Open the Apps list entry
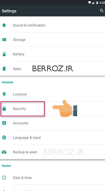105x191 pixels. [52, 69]
